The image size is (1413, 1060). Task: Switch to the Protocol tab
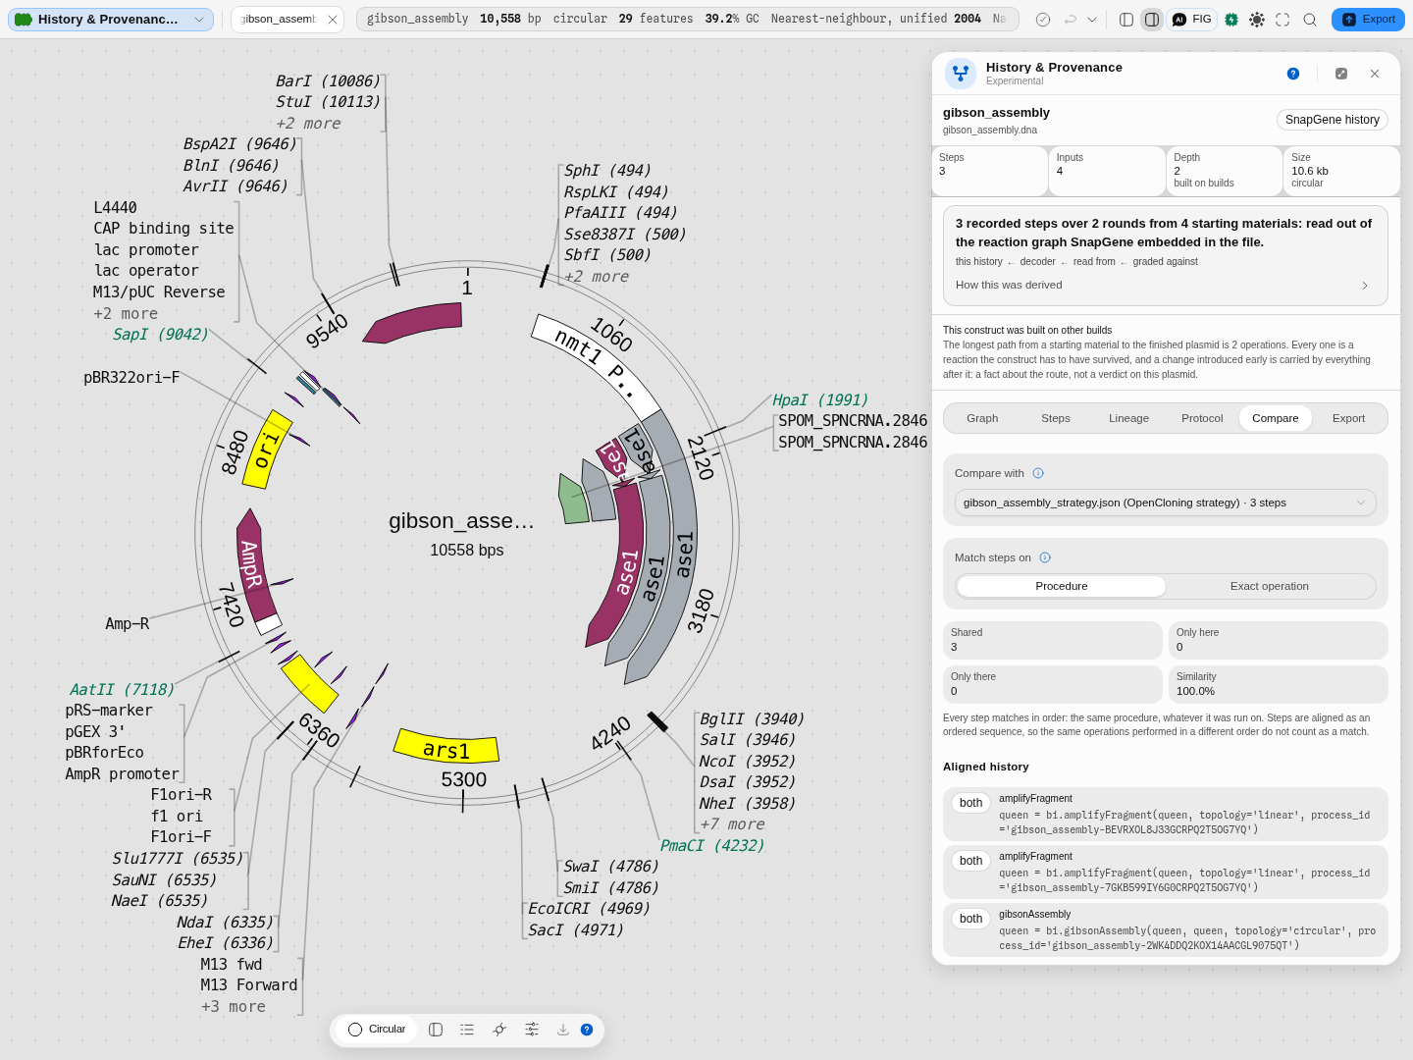click(1202, 418)
